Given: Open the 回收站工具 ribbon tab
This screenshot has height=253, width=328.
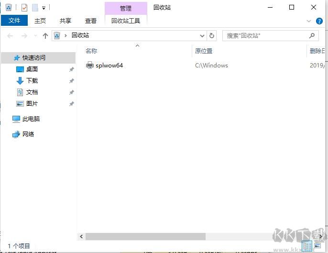Looking at the screenshot, I should click(x=126, y=21).
